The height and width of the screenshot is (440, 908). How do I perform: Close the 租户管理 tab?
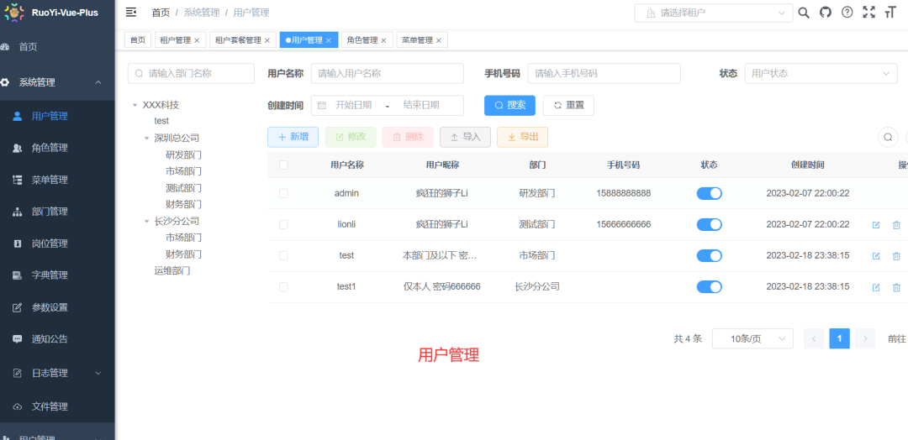[197, 40]
